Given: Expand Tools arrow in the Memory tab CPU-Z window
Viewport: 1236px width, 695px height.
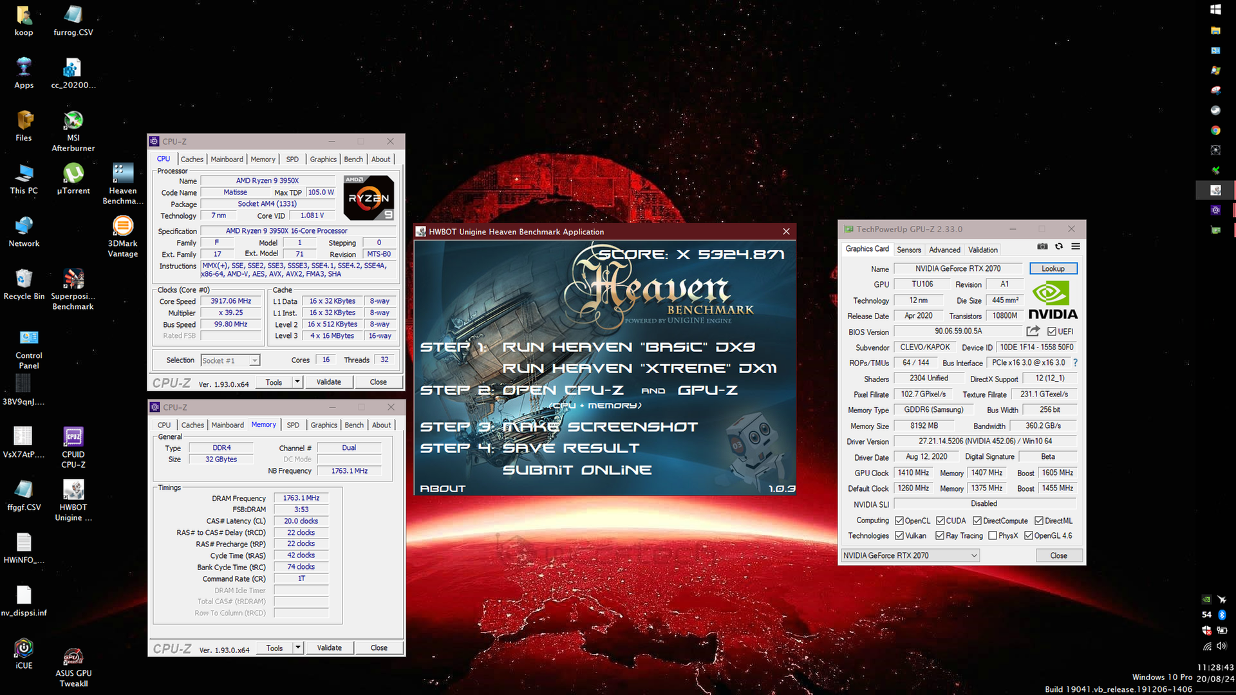Looking at the screenshot, I should [298, 647].
